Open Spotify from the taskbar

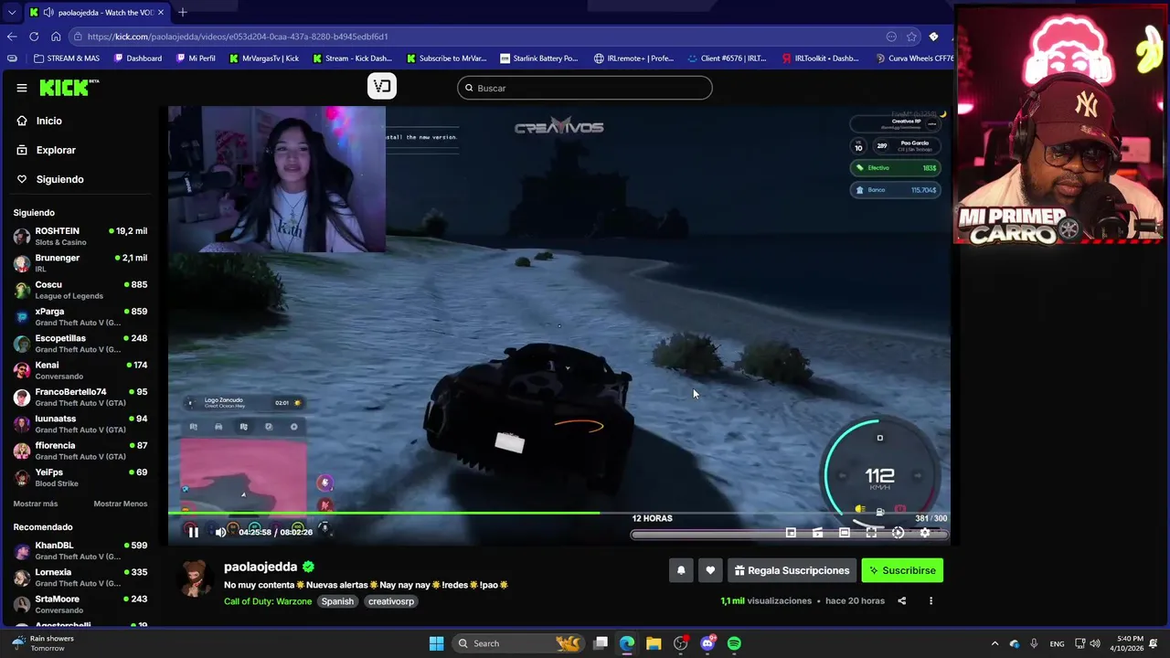point(734,643)
